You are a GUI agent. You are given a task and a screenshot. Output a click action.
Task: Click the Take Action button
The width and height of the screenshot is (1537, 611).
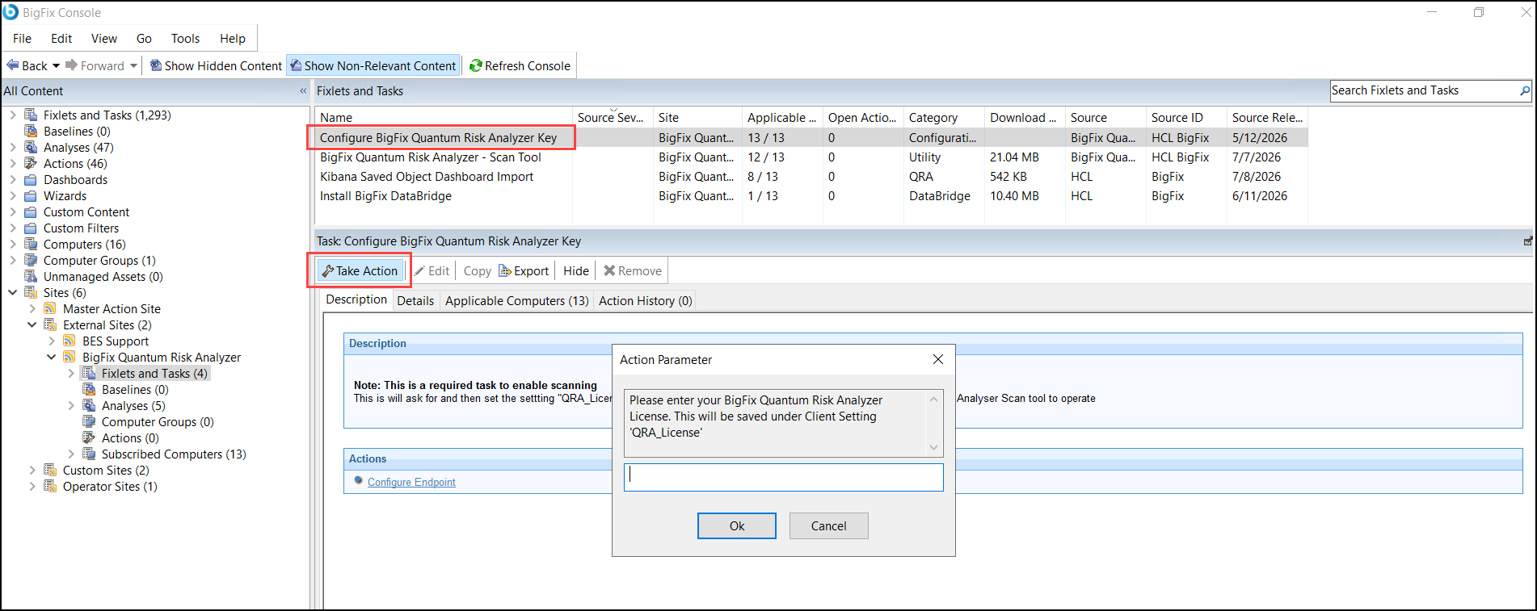pyautogui.click(x=360, y=270)
